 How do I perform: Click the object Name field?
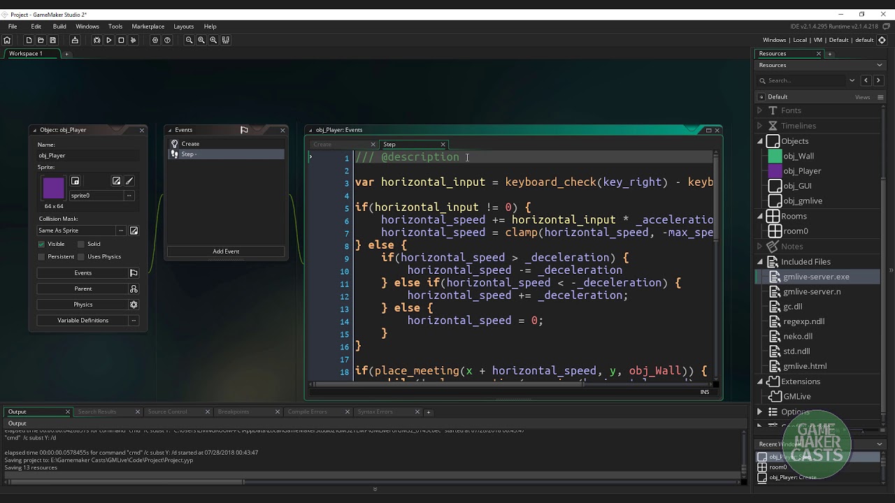(x=88, y=156)
